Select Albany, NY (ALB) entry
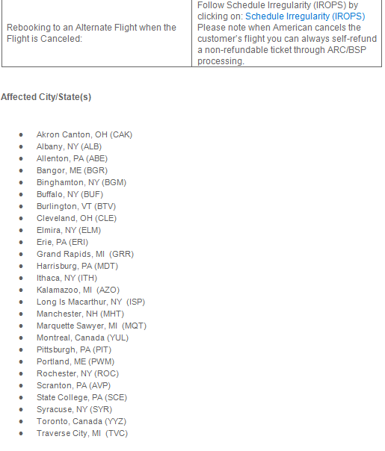The width and height of the screenshot is (385, 451). pyautogui.click(x=69, y=146)
